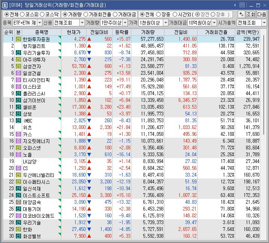Click the 신 badge for iMBC
The height and width of the screenshot is (243, 269).
pos(18,121)
